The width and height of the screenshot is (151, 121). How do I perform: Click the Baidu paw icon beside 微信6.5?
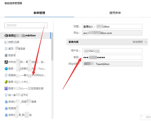pos(6,102)
